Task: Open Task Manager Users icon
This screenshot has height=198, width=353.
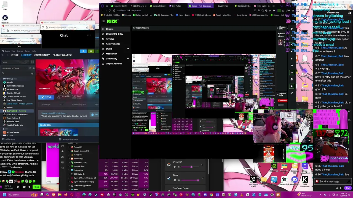Action: [62, 157]
